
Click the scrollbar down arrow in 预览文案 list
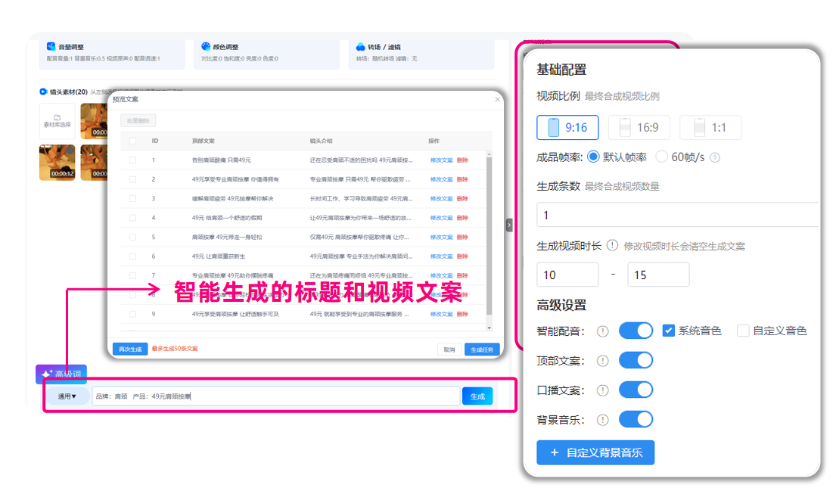tap(489, 328)
